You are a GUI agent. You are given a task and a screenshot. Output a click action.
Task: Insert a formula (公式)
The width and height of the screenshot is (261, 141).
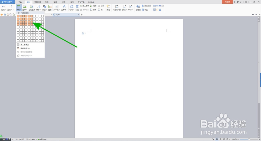pos(77,8)
